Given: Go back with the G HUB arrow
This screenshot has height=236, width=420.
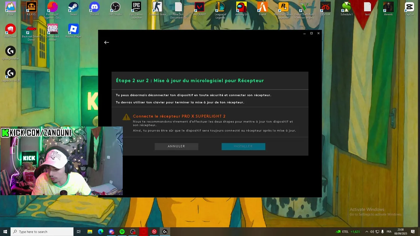Looking at the screenshot, I should tap(106, 42).
